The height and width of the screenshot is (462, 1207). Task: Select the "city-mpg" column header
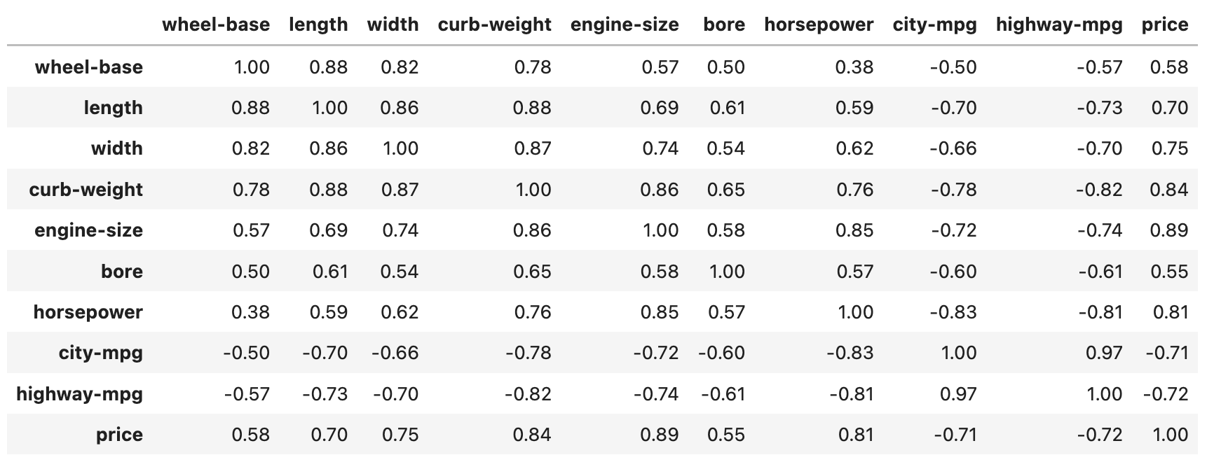934,24
